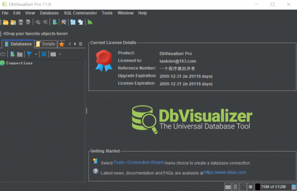
Task: Open a file using the folder toolbar icon
Action: [5, 22]
